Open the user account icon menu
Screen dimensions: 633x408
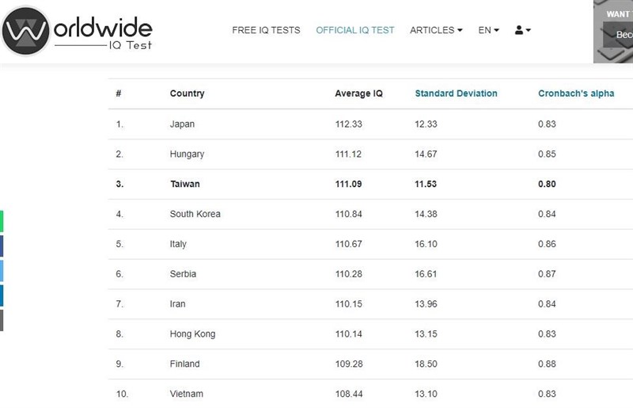(522, 30)
